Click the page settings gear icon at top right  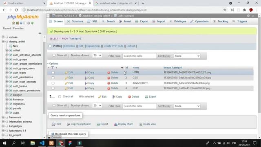coord(248,16)
